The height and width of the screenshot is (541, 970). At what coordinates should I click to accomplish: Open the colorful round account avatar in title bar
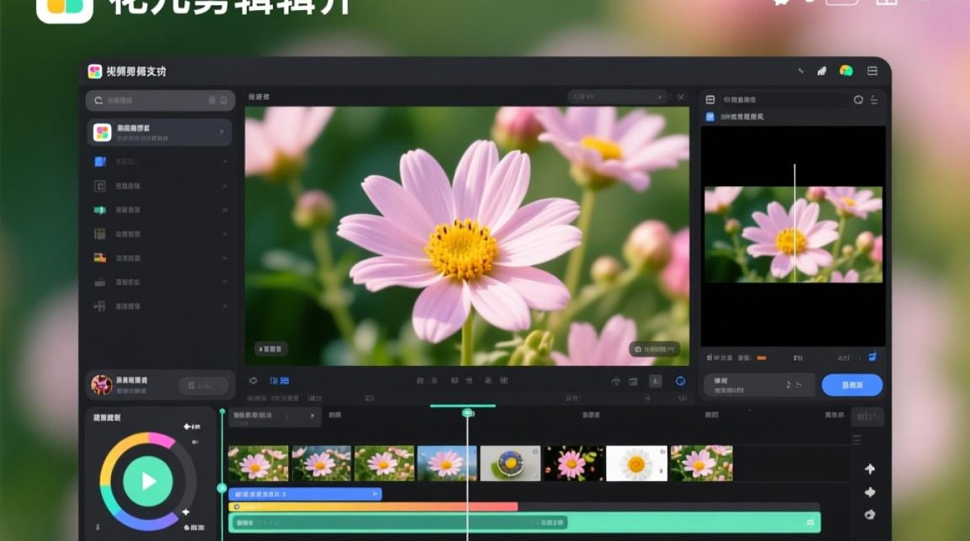coord(846,71)
